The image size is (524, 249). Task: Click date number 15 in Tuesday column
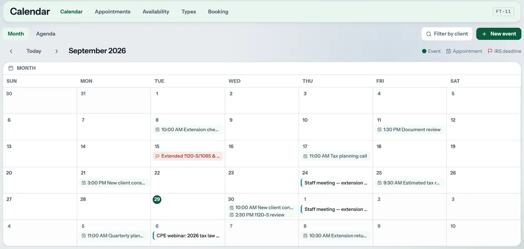[157, 146]
